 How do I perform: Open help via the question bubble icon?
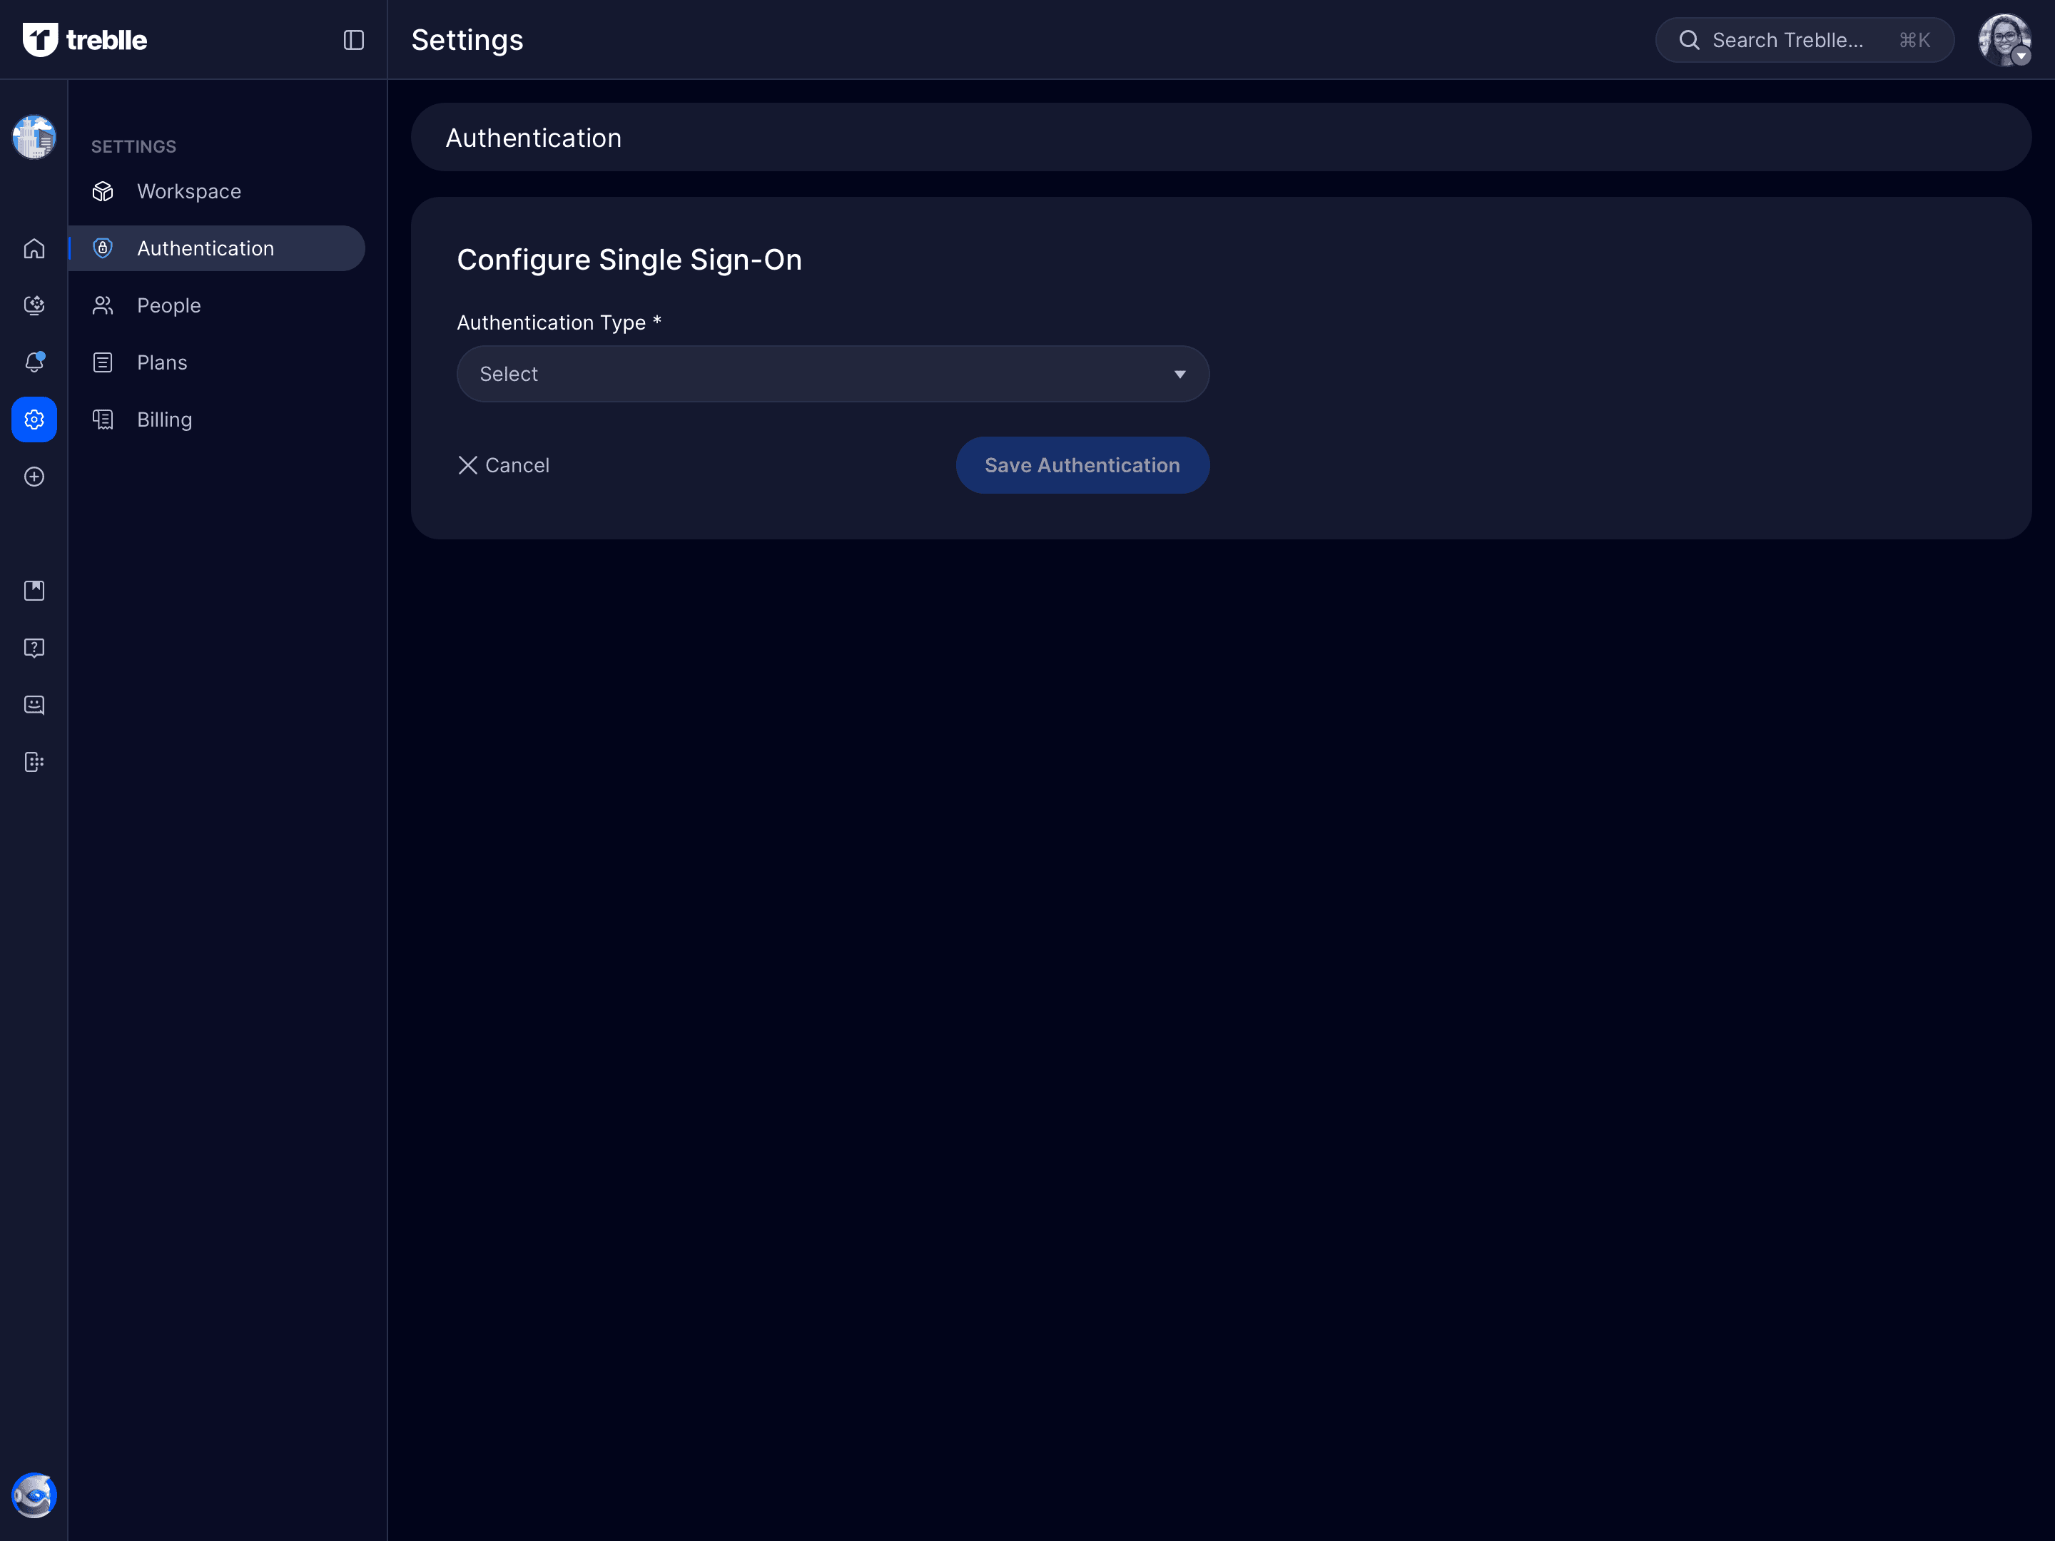coord(34,647)
